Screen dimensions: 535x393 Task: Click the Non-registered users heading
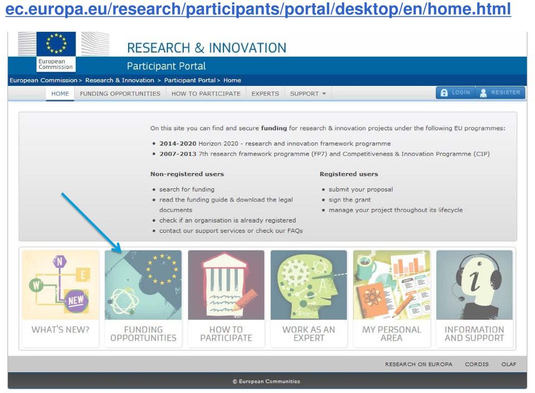[x=187, y=174]
